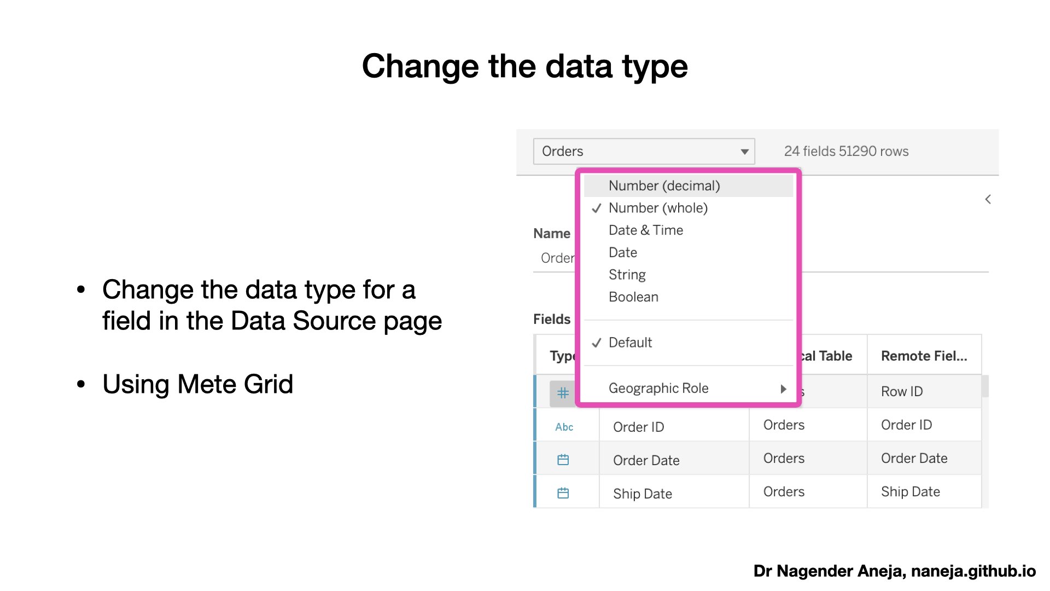Click the grid's vertical scrollbar thumb

click(985, 386)
